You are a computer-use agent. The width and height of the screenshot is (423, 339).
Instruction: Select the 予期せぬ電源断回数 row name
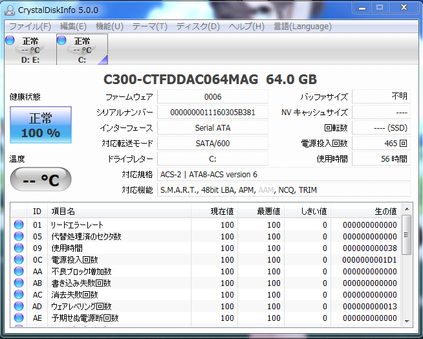(85, 318)
